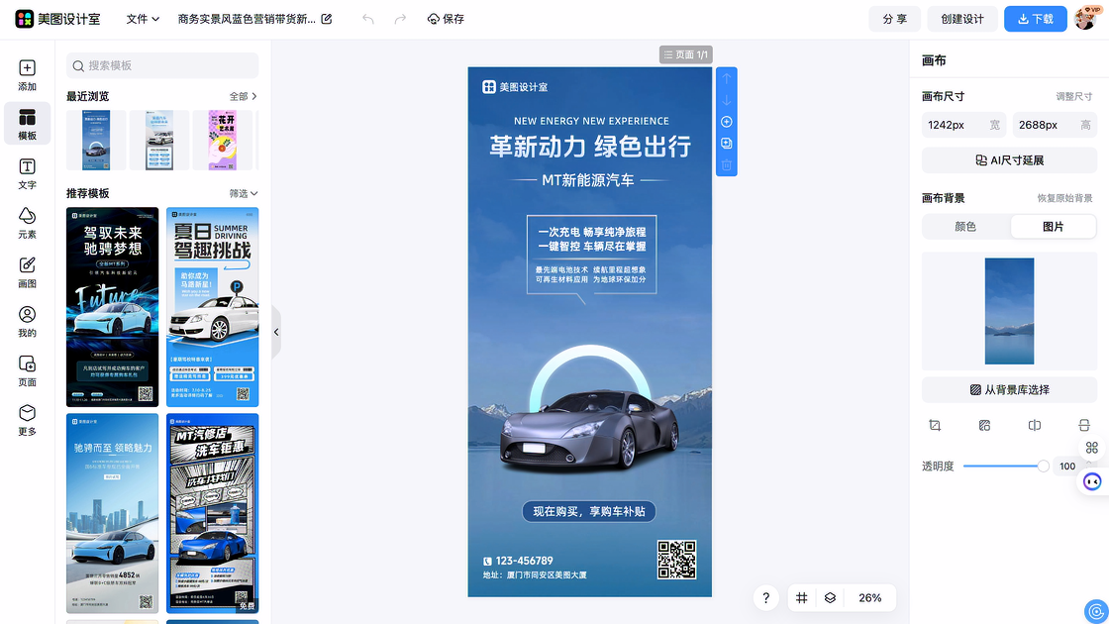Click the edit title pencil icon
This screenshot has width=1109, height=624.
[327, 19]
